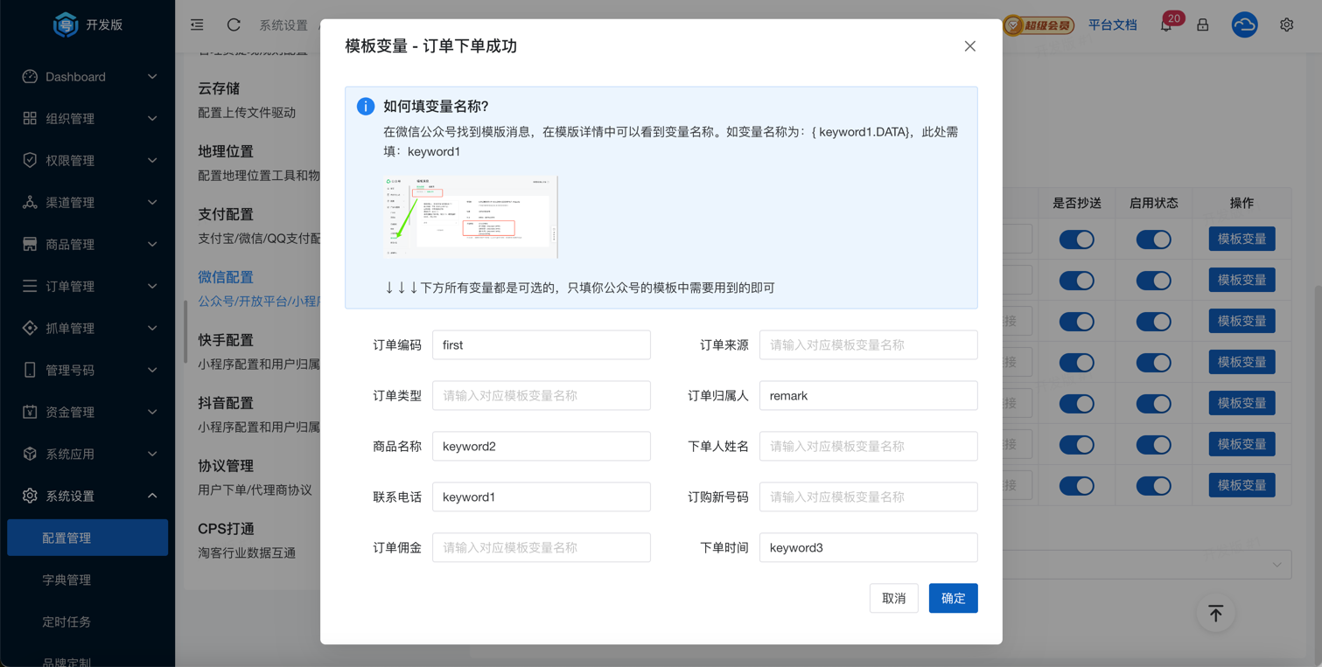Click the back-to-top arrow button

click(x=1215, y=614)
